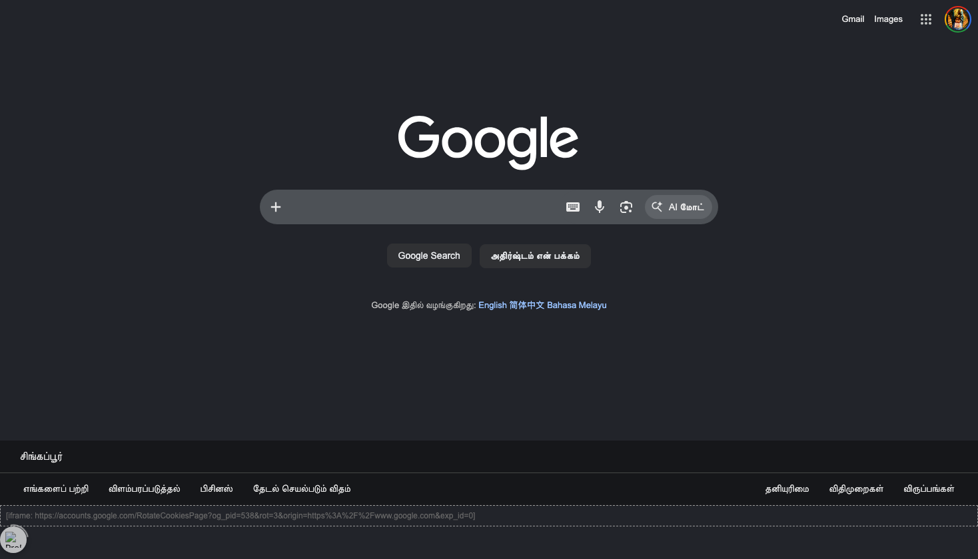Click the அதிர்ஷ்டம் என் பக்கம் button
Screen dimensions: 978x559
pos(535,256)
